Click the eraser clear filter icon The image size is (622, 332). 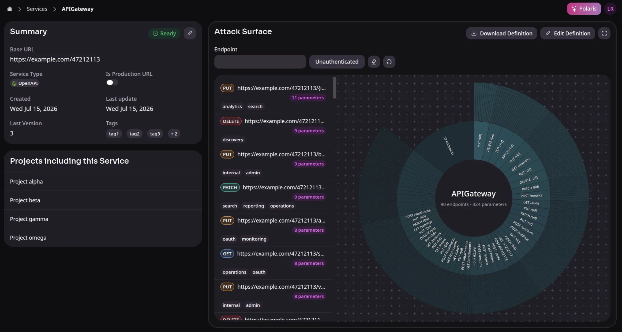(x=374, y=62)
